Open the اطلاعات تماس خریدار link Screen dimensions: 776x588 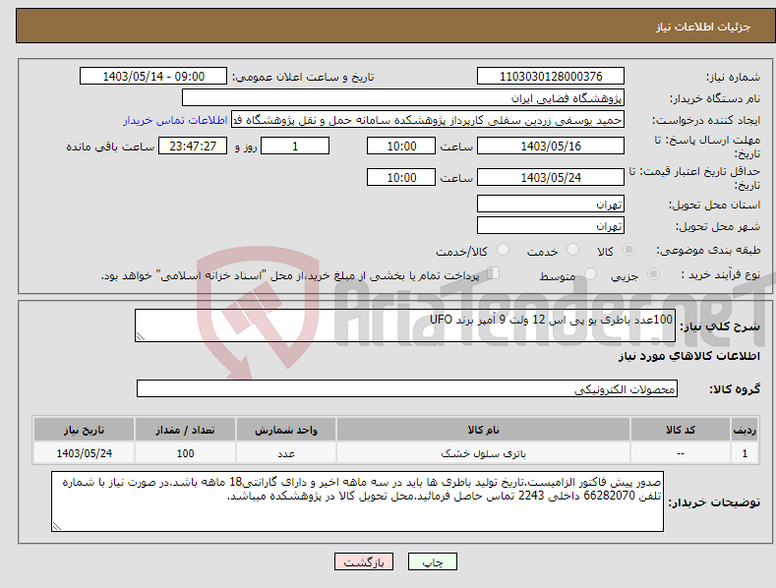pos(175,120)
